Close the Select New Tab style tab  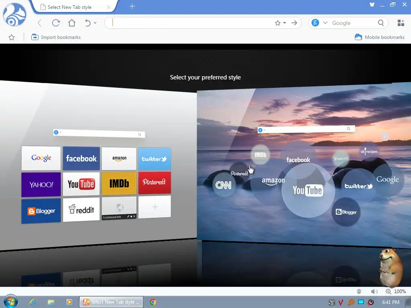pos(108,7)
